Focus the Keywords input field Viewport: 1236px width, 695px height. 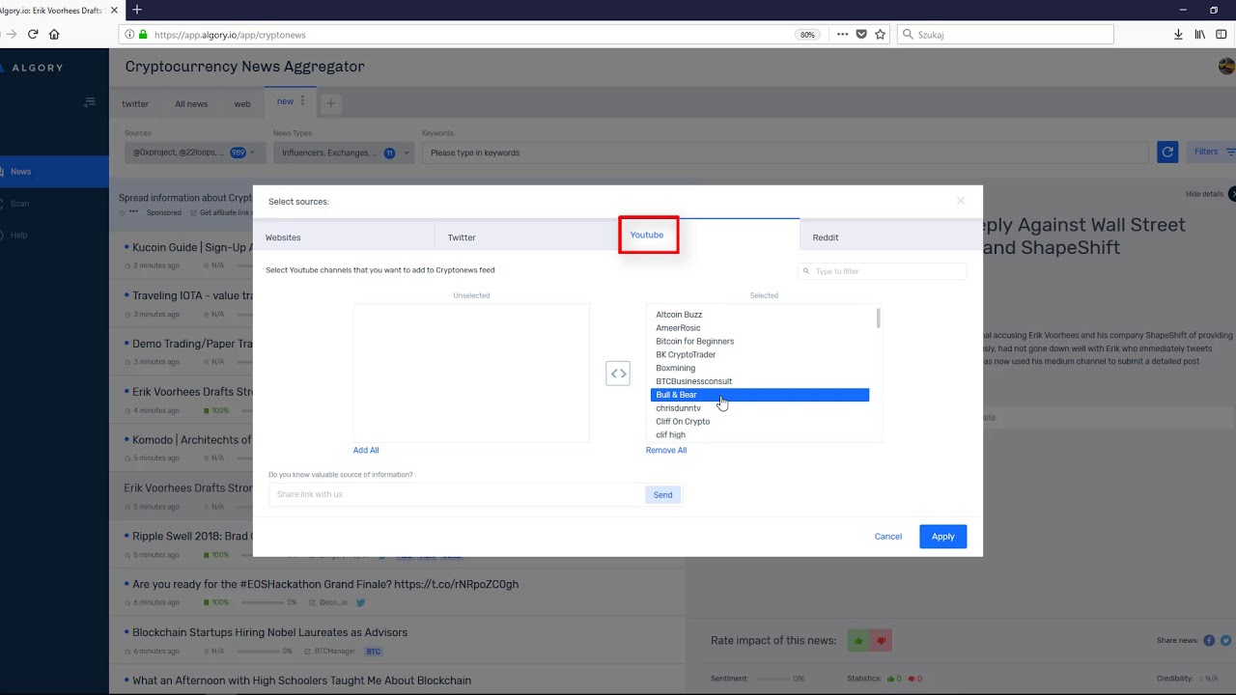[785, 153]
